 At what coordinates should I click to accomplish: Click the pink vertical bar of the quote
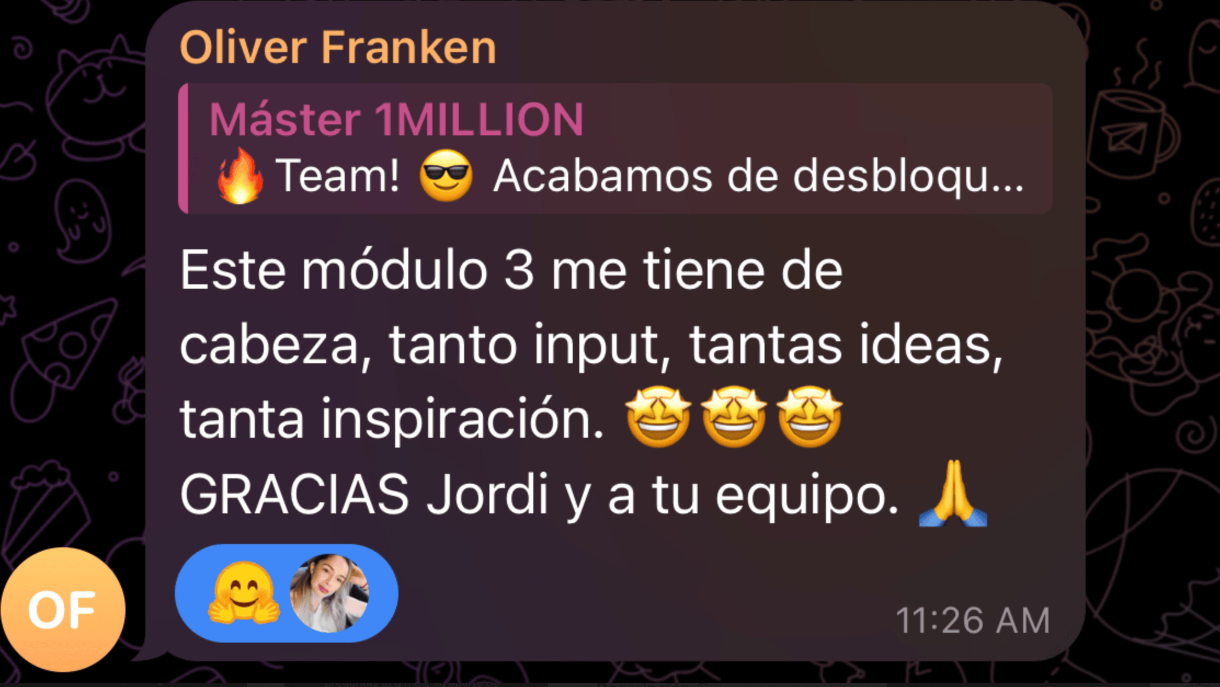pyautogui.click(x=184, y=148)
